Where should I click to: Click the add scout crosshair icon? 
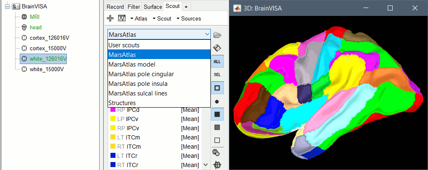tap(110, 18)
